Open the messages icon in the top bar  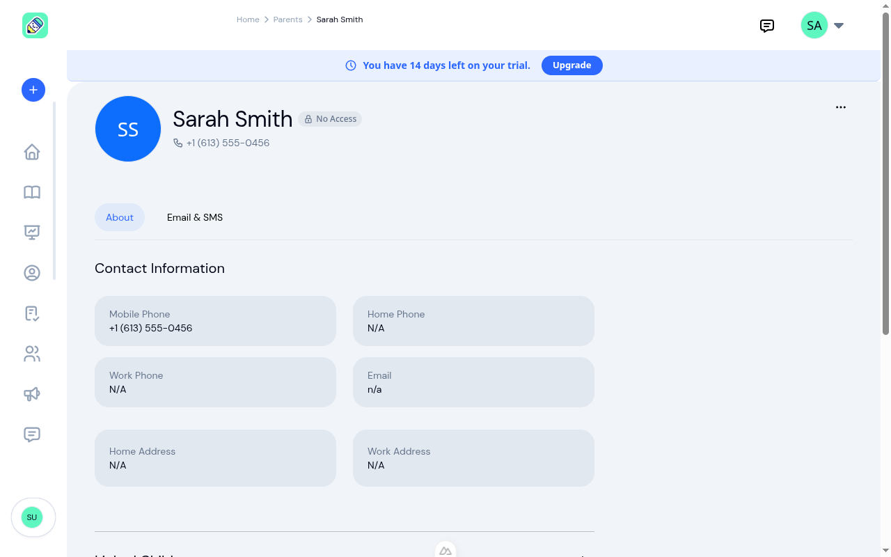pos(767,26)
